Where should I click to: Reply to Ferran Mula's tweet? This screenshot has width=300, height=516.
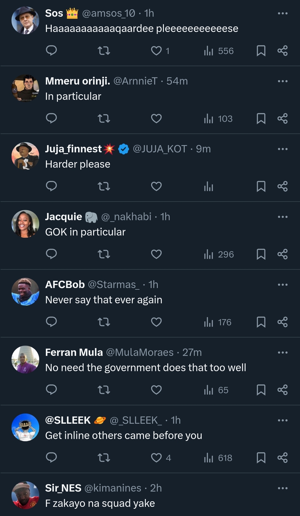51,390
